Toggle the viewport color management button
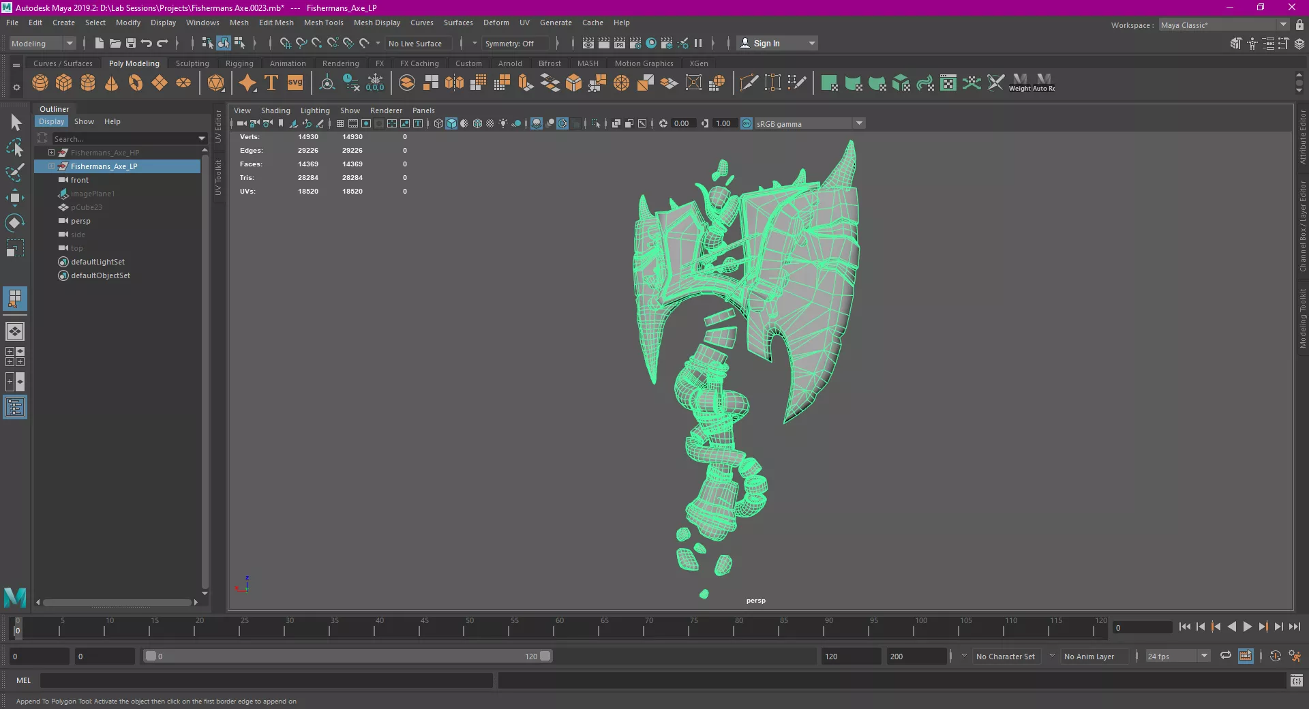 click(747, 123)
